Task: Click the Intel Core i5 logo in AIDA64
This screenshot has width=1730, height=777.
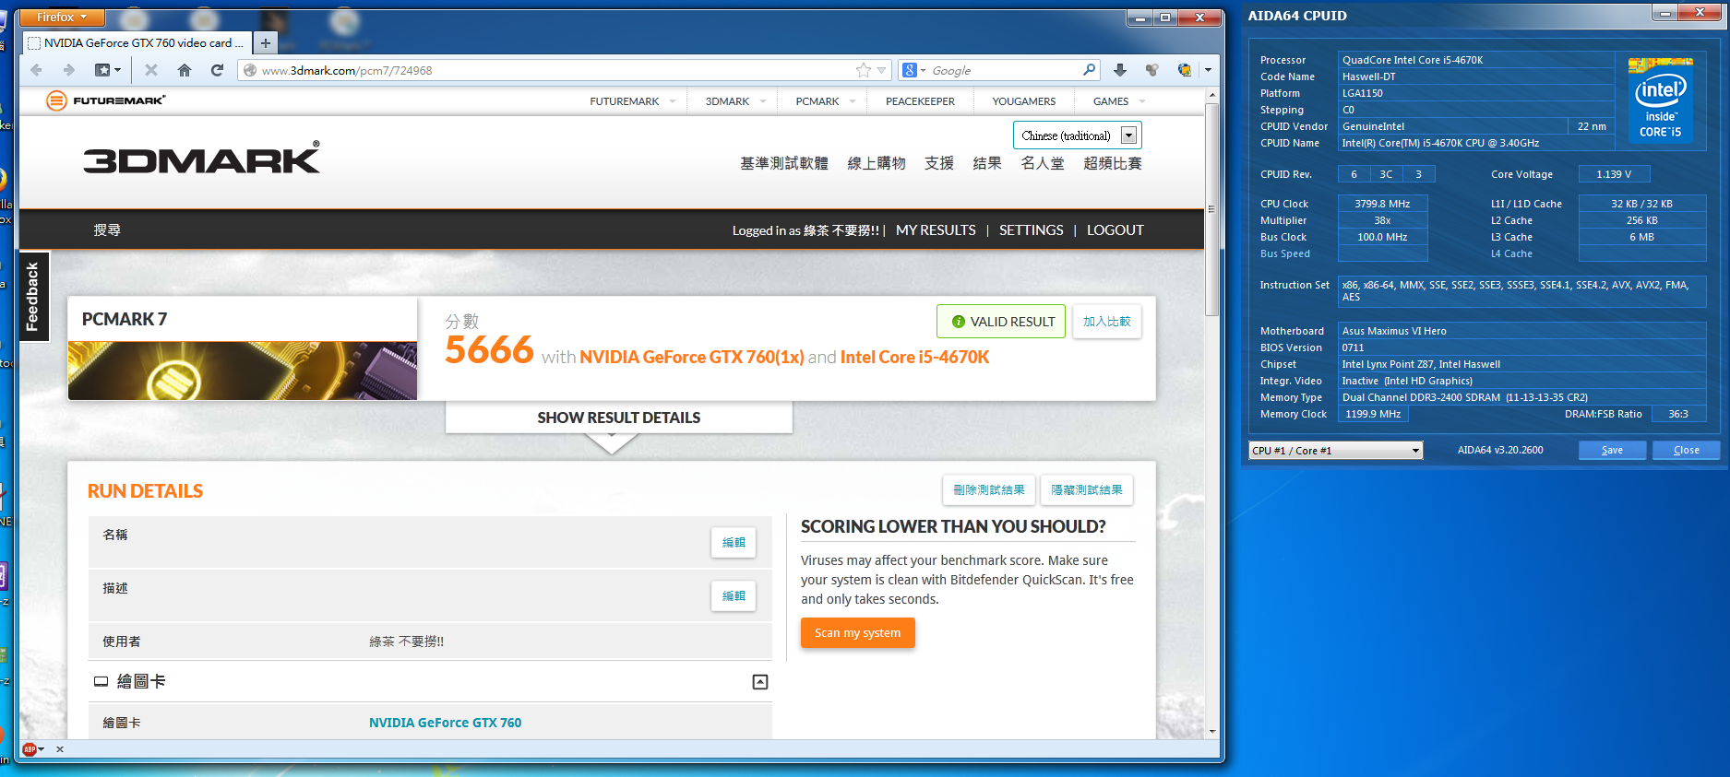Action: tap(1660, 100)
